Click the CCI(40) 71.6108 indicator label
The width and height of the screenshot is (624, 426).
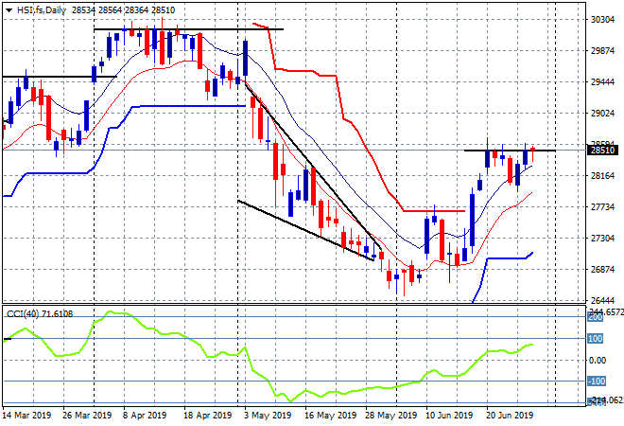click(40, 314)
